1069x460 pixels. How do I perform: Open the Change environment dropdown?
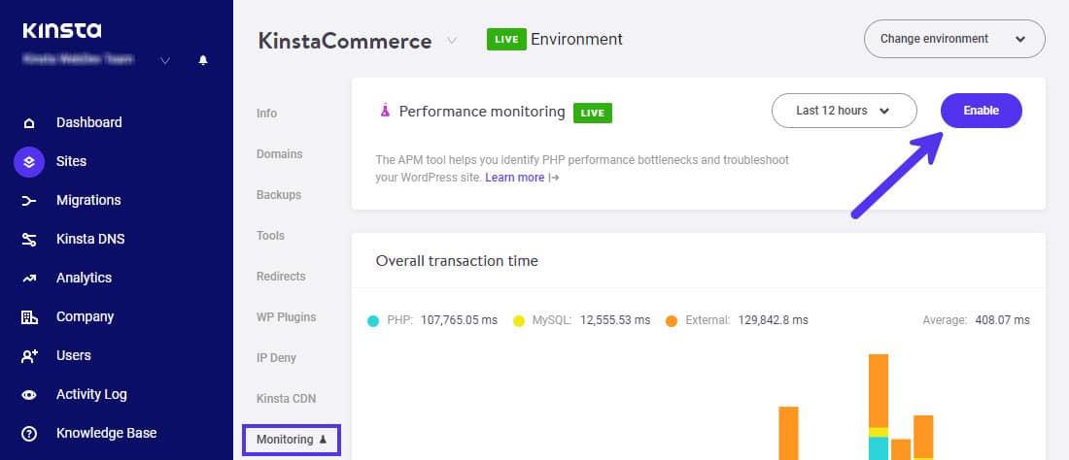[953, 40]
